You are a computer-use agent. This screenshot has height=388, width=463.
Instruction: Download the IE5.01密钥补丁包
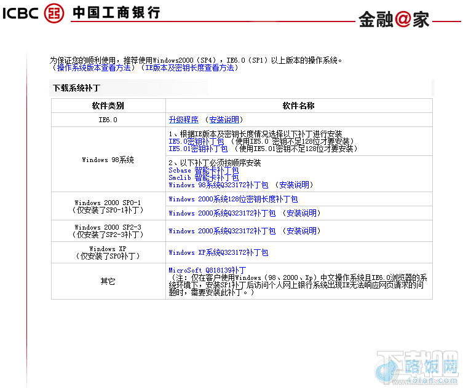point(198,149)
